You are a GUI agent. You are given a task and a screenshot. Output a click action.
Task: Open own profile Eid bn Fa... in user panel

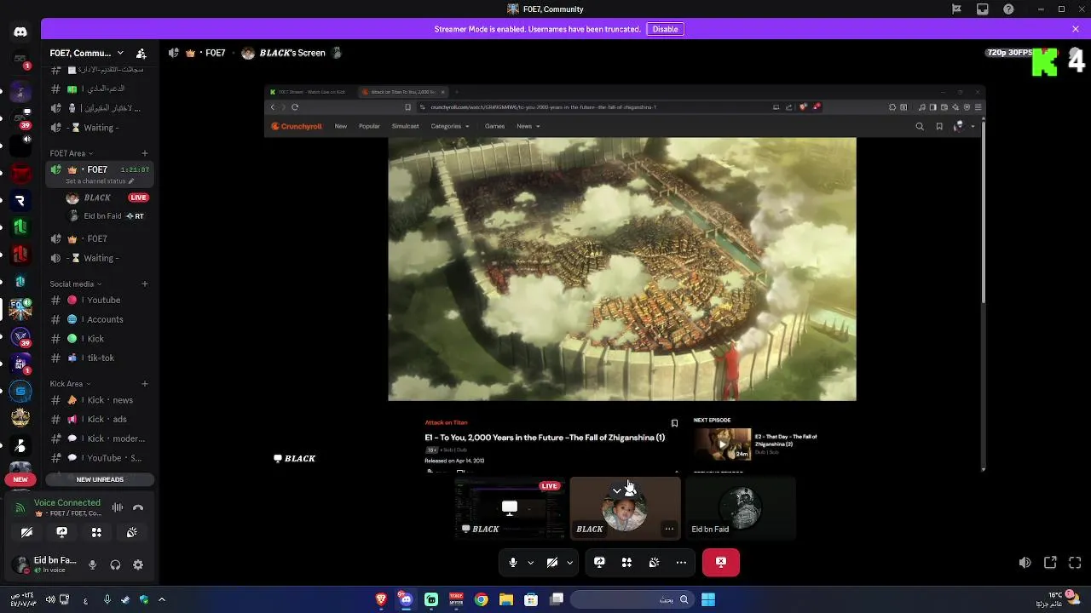[x=46, y=564]
